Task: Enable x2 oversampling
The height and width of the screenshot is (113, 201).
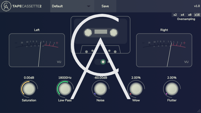Action: [x=175, y=15]
